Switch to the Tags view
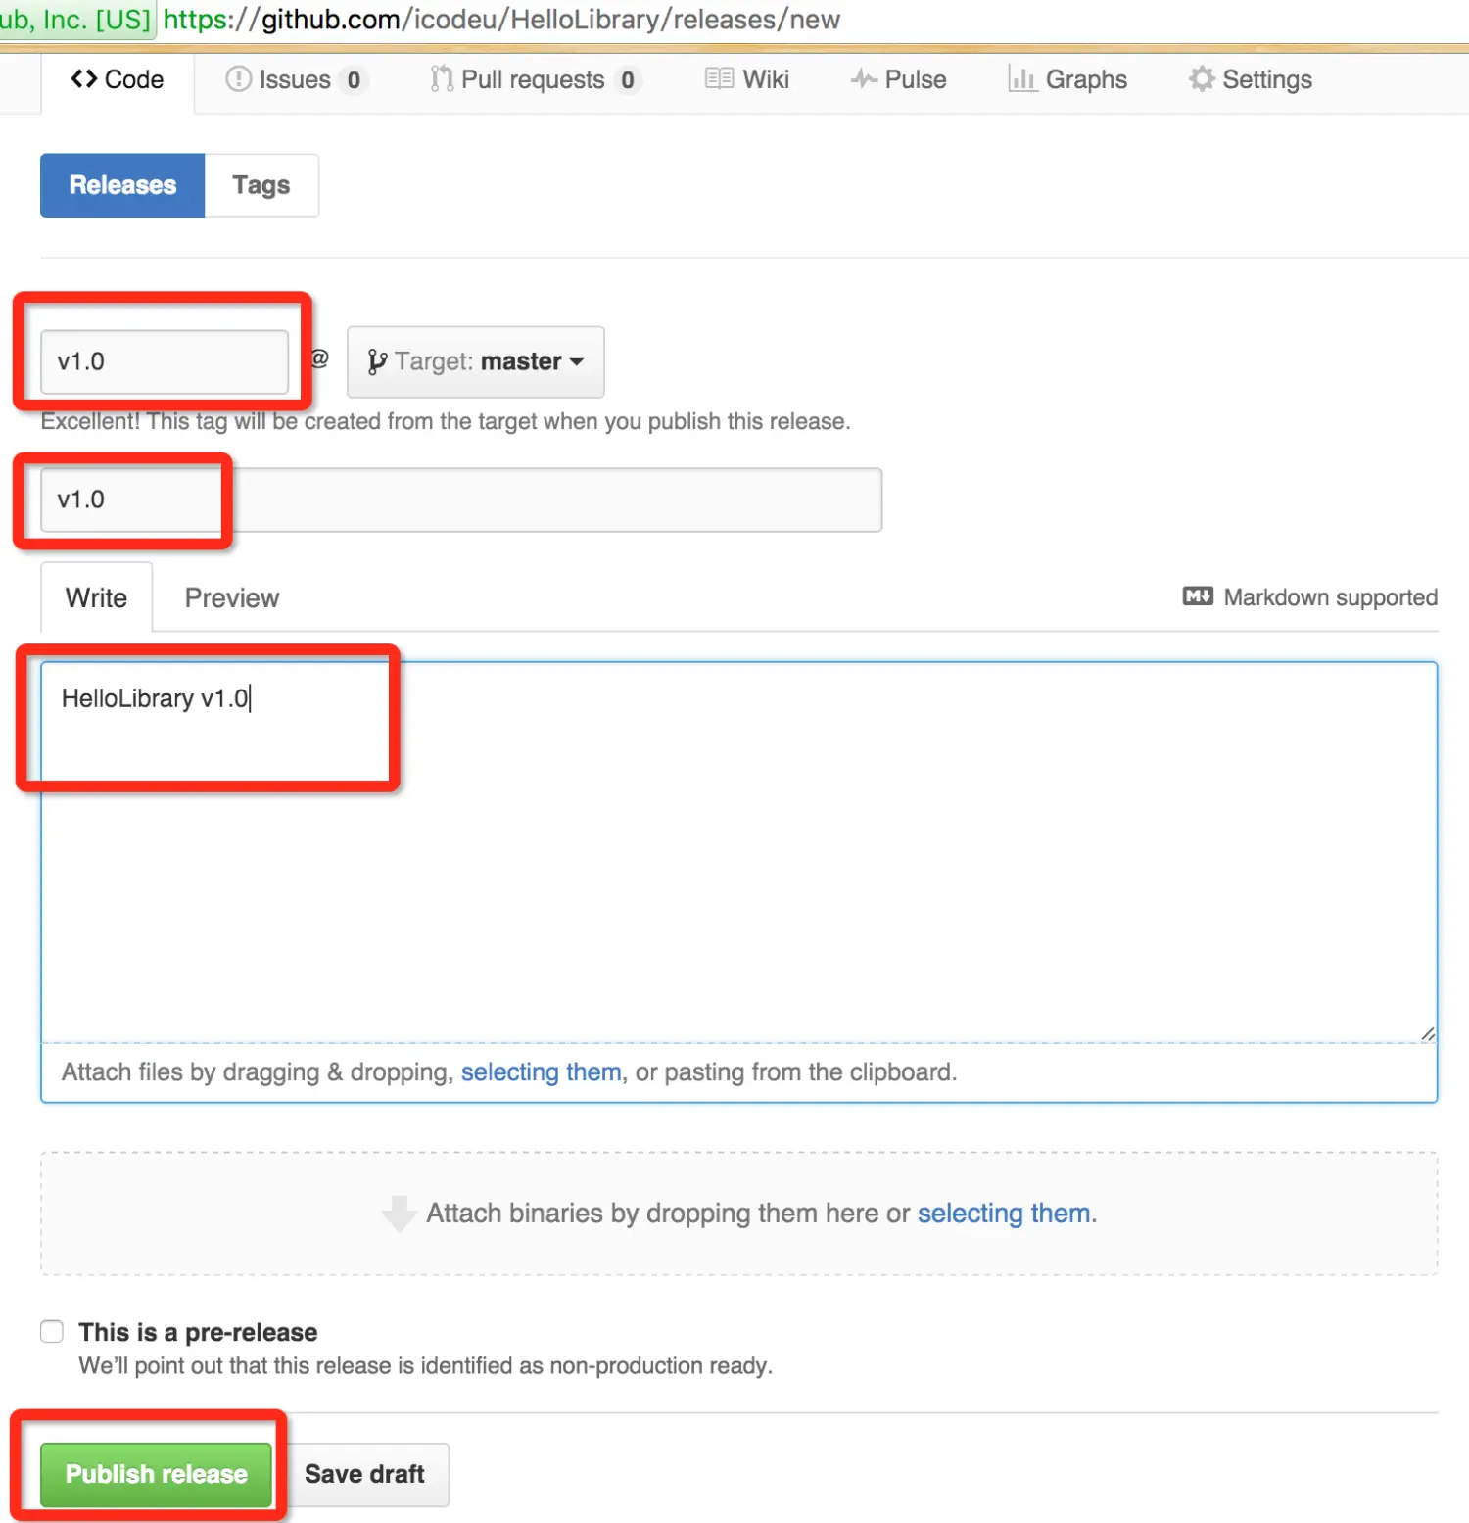 pyautogui.click(x=261, y=185)
